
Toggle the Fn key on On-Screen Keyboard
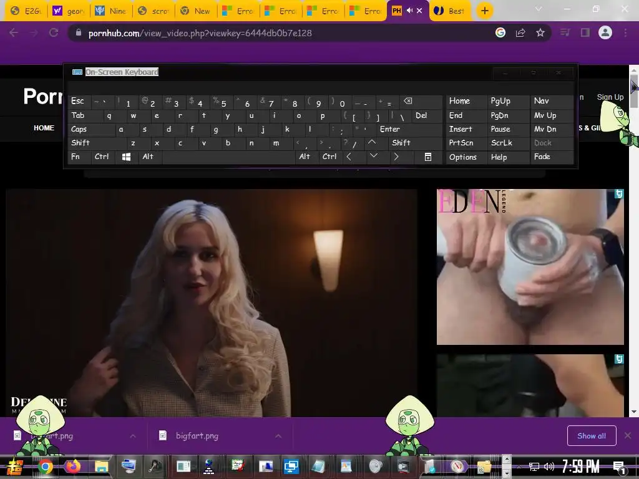pos(79,157)
